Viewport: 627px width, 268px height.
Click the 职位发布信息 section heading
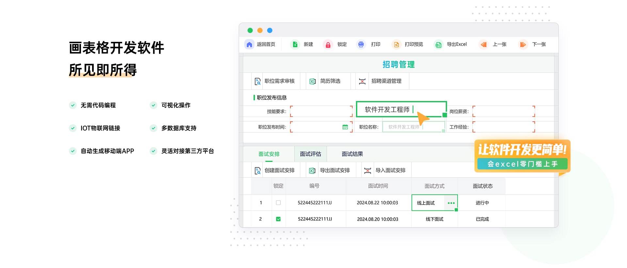coord(272,98)
